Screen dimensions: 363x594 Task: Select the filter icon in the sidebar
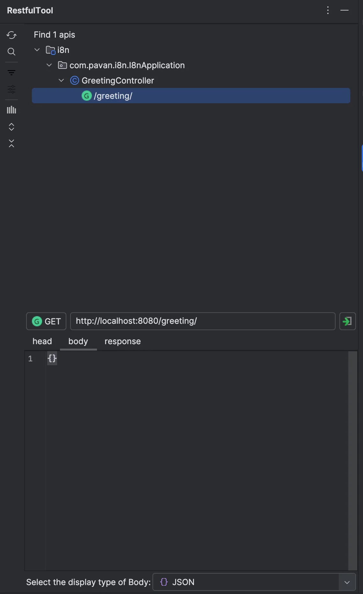pyautogui.click(x=11, y=72)
